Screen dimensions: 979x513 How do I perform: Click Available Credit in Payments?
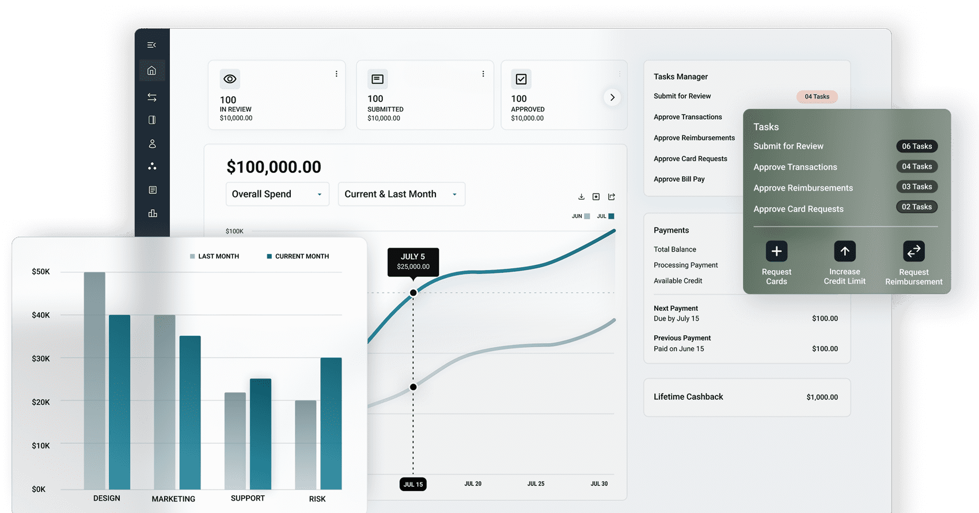[x=678, y=281]
